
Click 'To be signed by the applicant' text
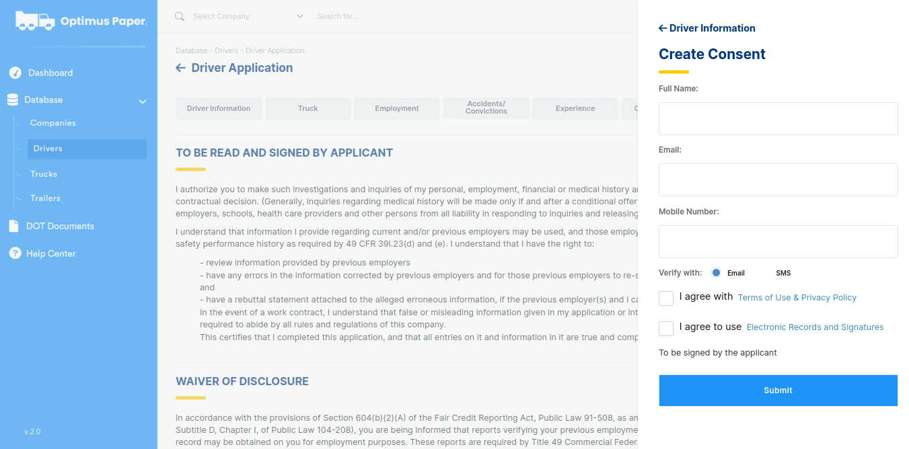point(718,353)
